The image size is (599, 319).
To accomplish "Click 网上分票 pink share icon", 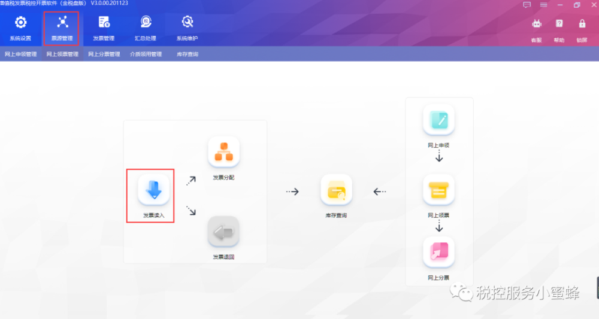I will (x=438, y=252).
